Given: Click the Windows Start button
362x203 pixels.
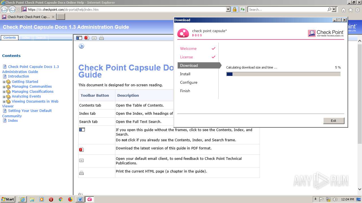Looking at the screenshot, I should point(8,199).
